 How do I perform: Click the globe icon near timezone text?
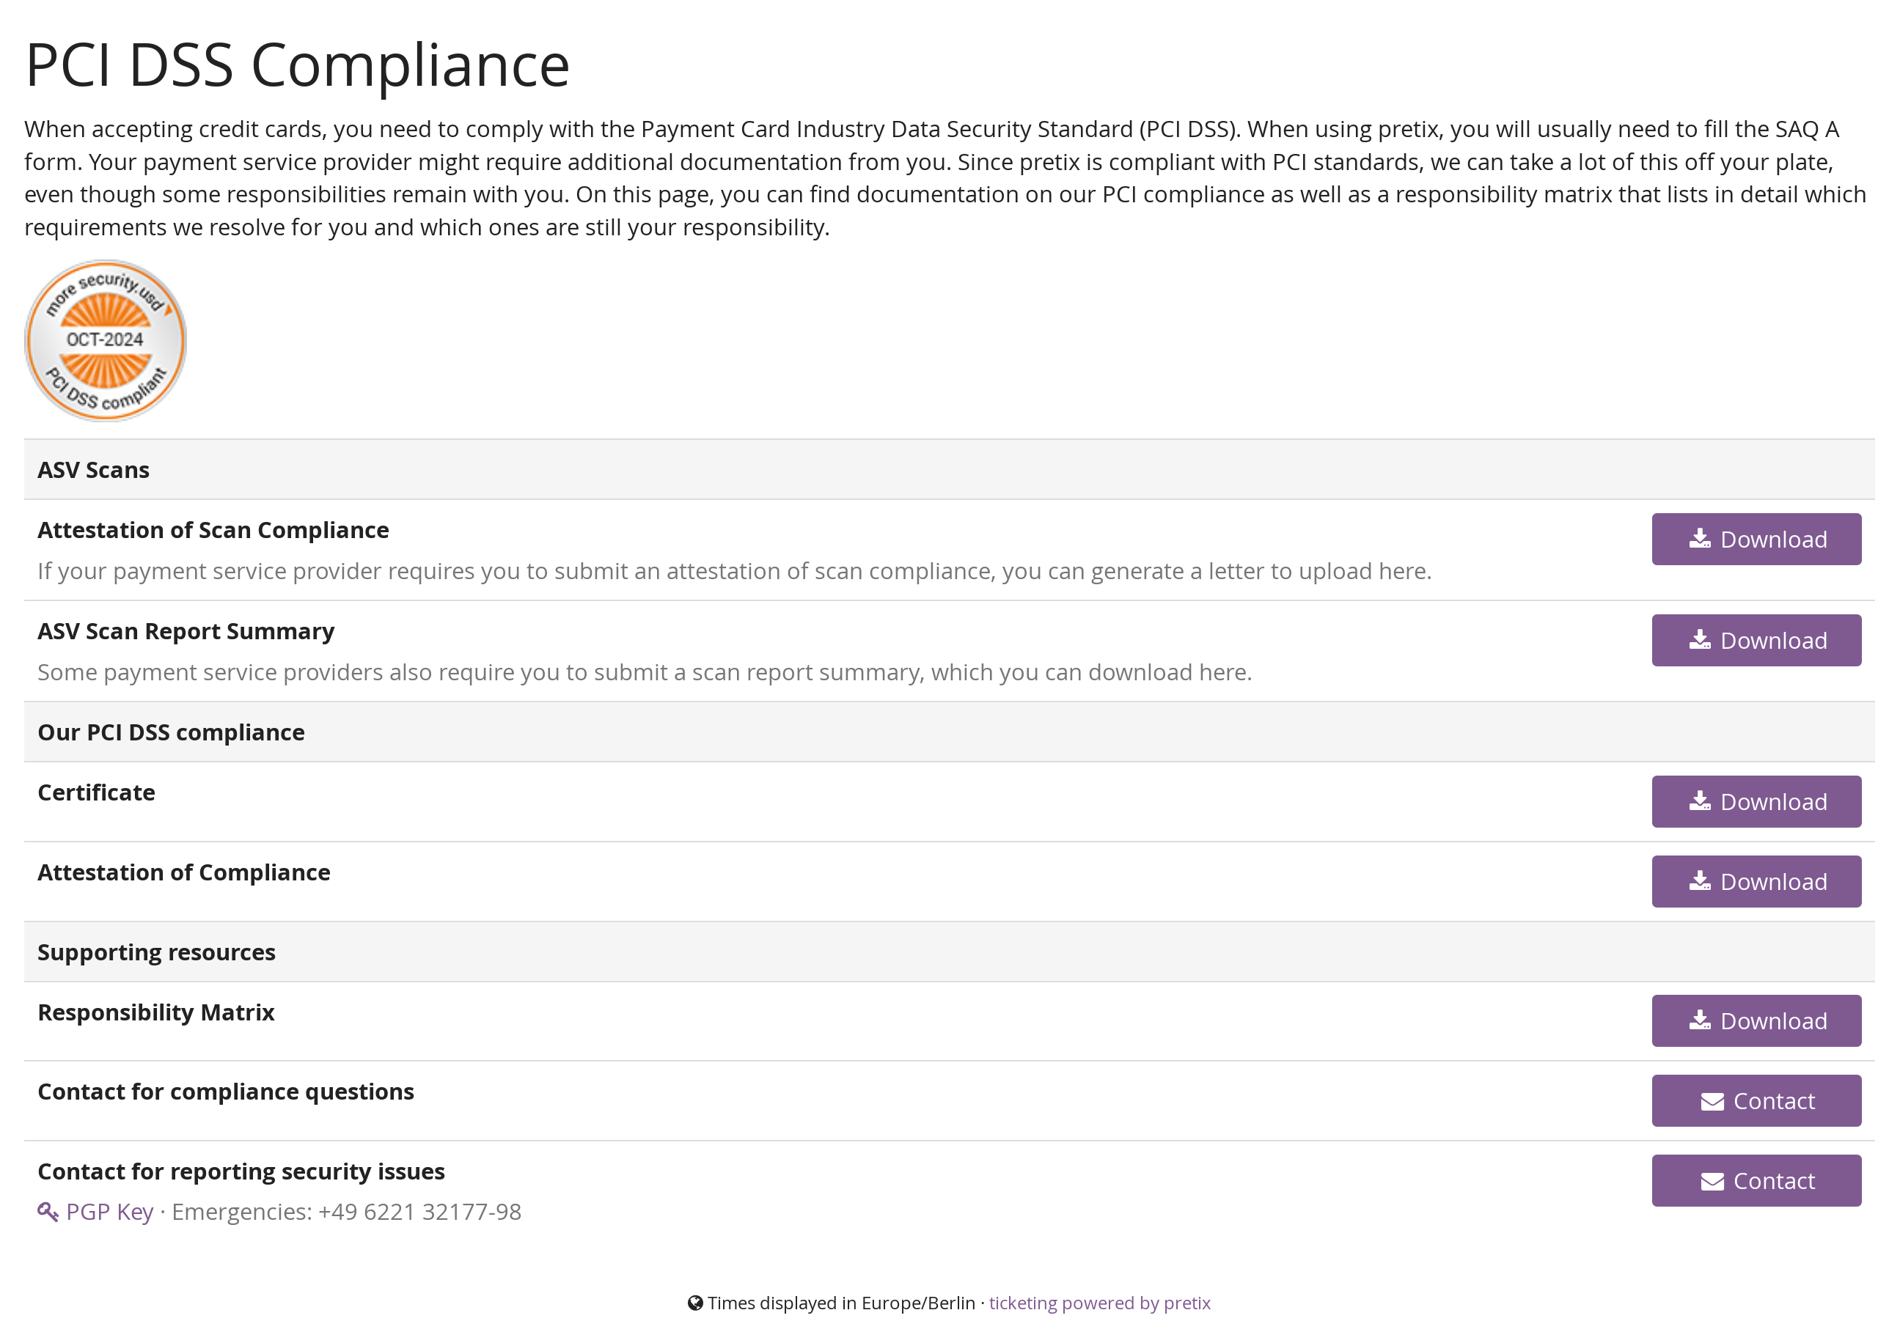point(695,1303)
